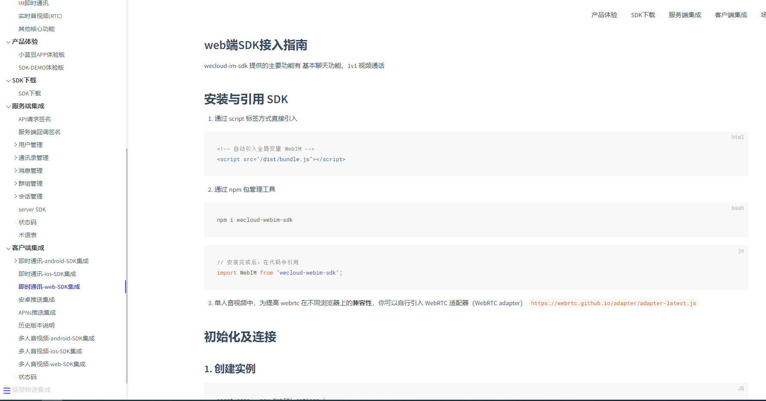The height and width of the screenshot is (401, 766).
Task: Open the sidebar hamburger menu icon
Action: (7, 390)
